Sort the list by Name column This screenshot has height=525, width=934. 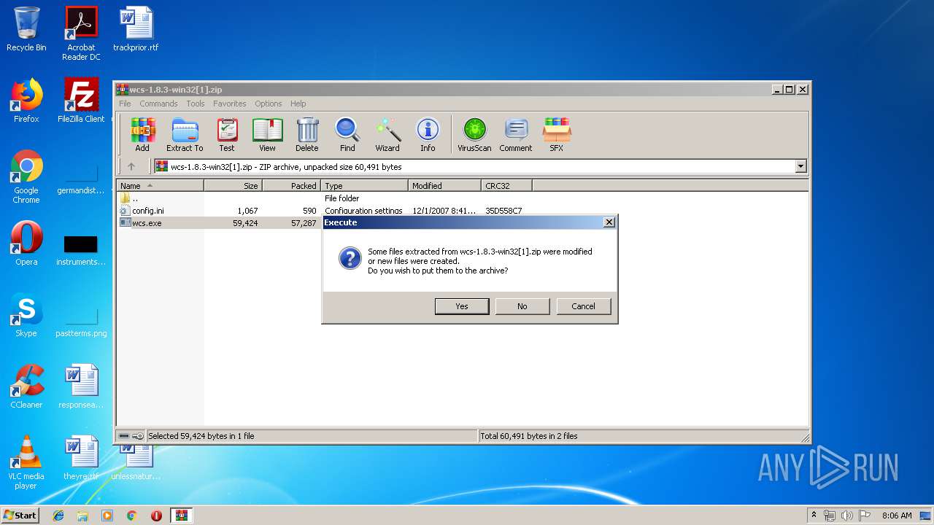[161, 186]
